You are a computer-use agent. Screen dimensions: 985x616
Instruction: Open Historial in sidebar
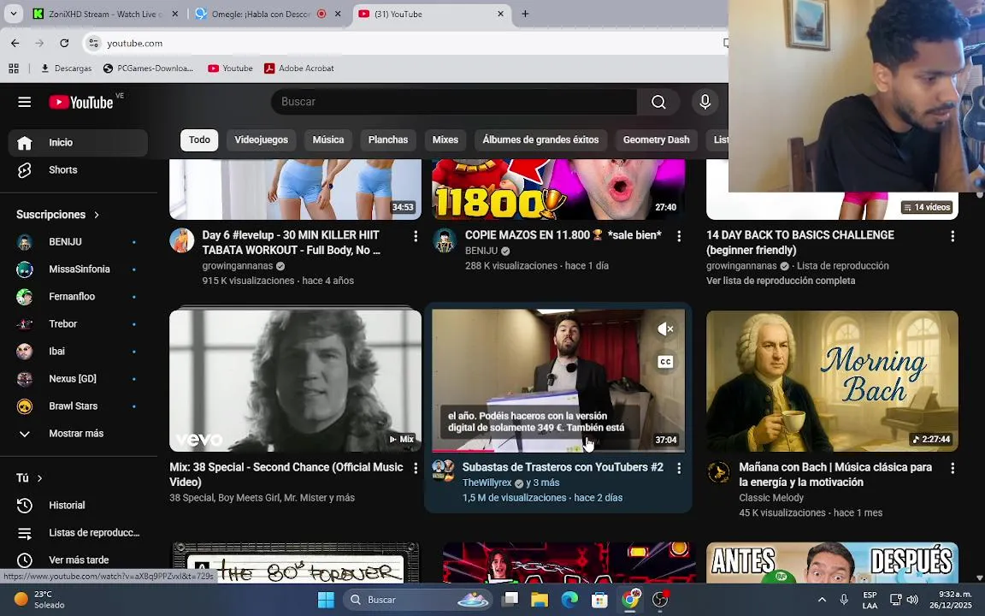tap(78, 506)
